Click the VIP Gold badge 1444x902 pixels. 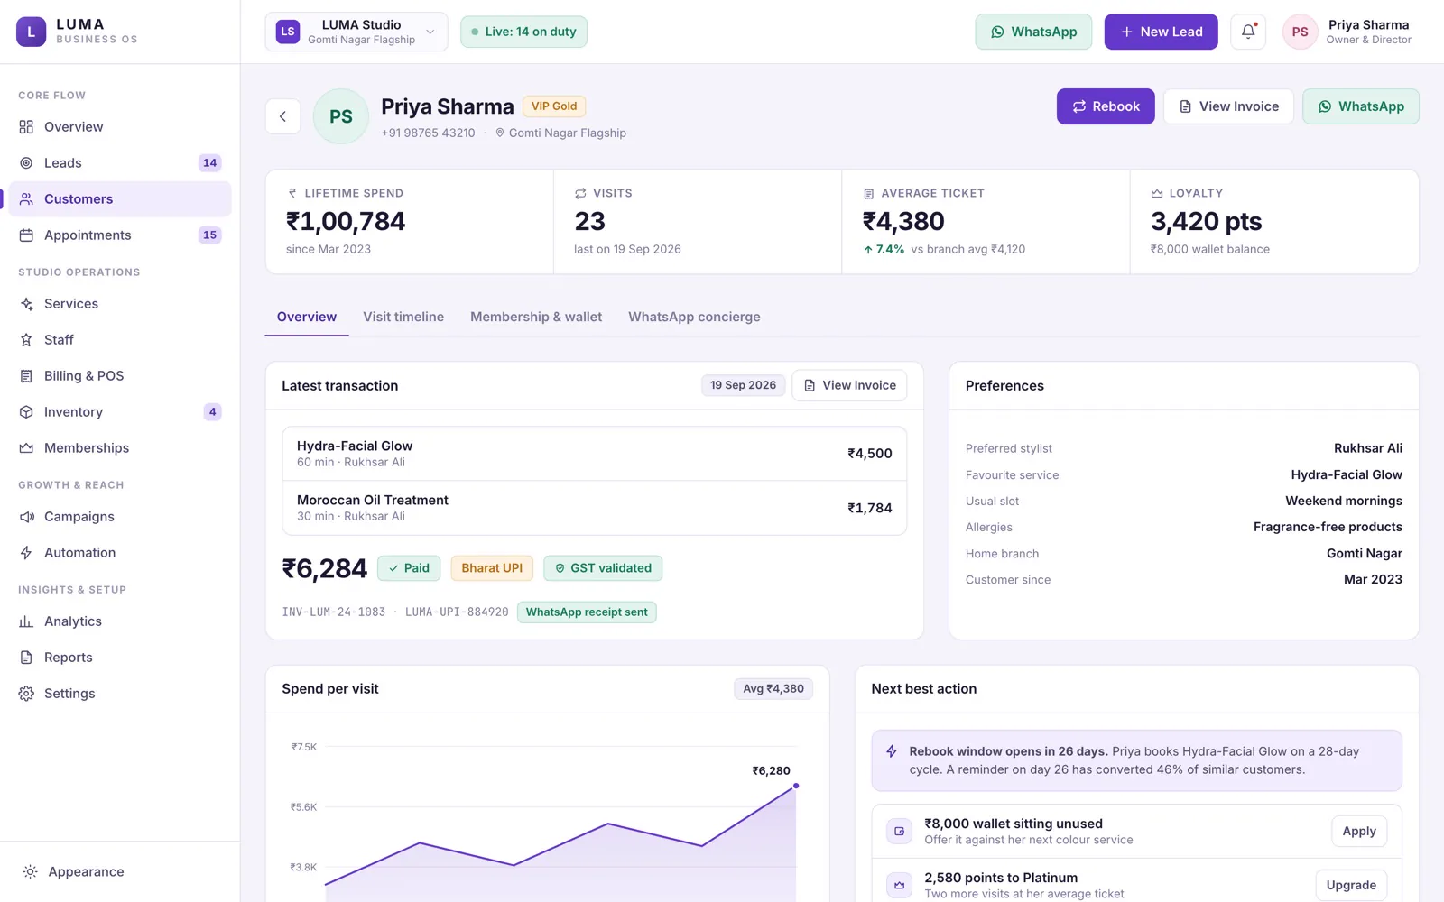pos(554,106)
